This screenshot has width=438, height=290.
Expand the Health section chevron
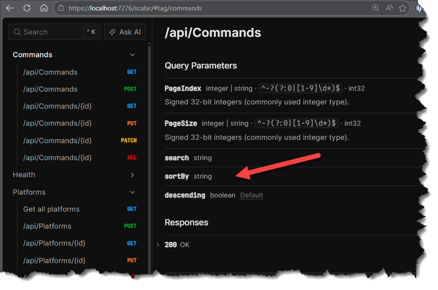(x=132, y=175)
